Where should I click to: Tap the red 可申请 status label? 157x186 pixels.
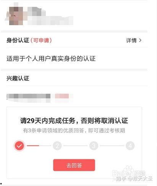(41, 40)
